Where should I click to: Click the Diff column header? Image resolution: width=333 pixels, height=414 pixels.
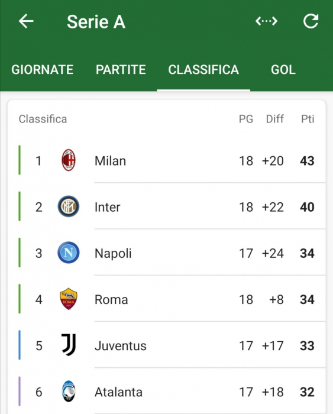click(x=275, y=119)
